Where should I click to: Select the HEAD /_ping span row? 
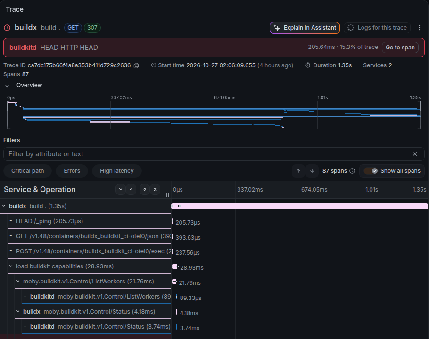tap(89, 221)
